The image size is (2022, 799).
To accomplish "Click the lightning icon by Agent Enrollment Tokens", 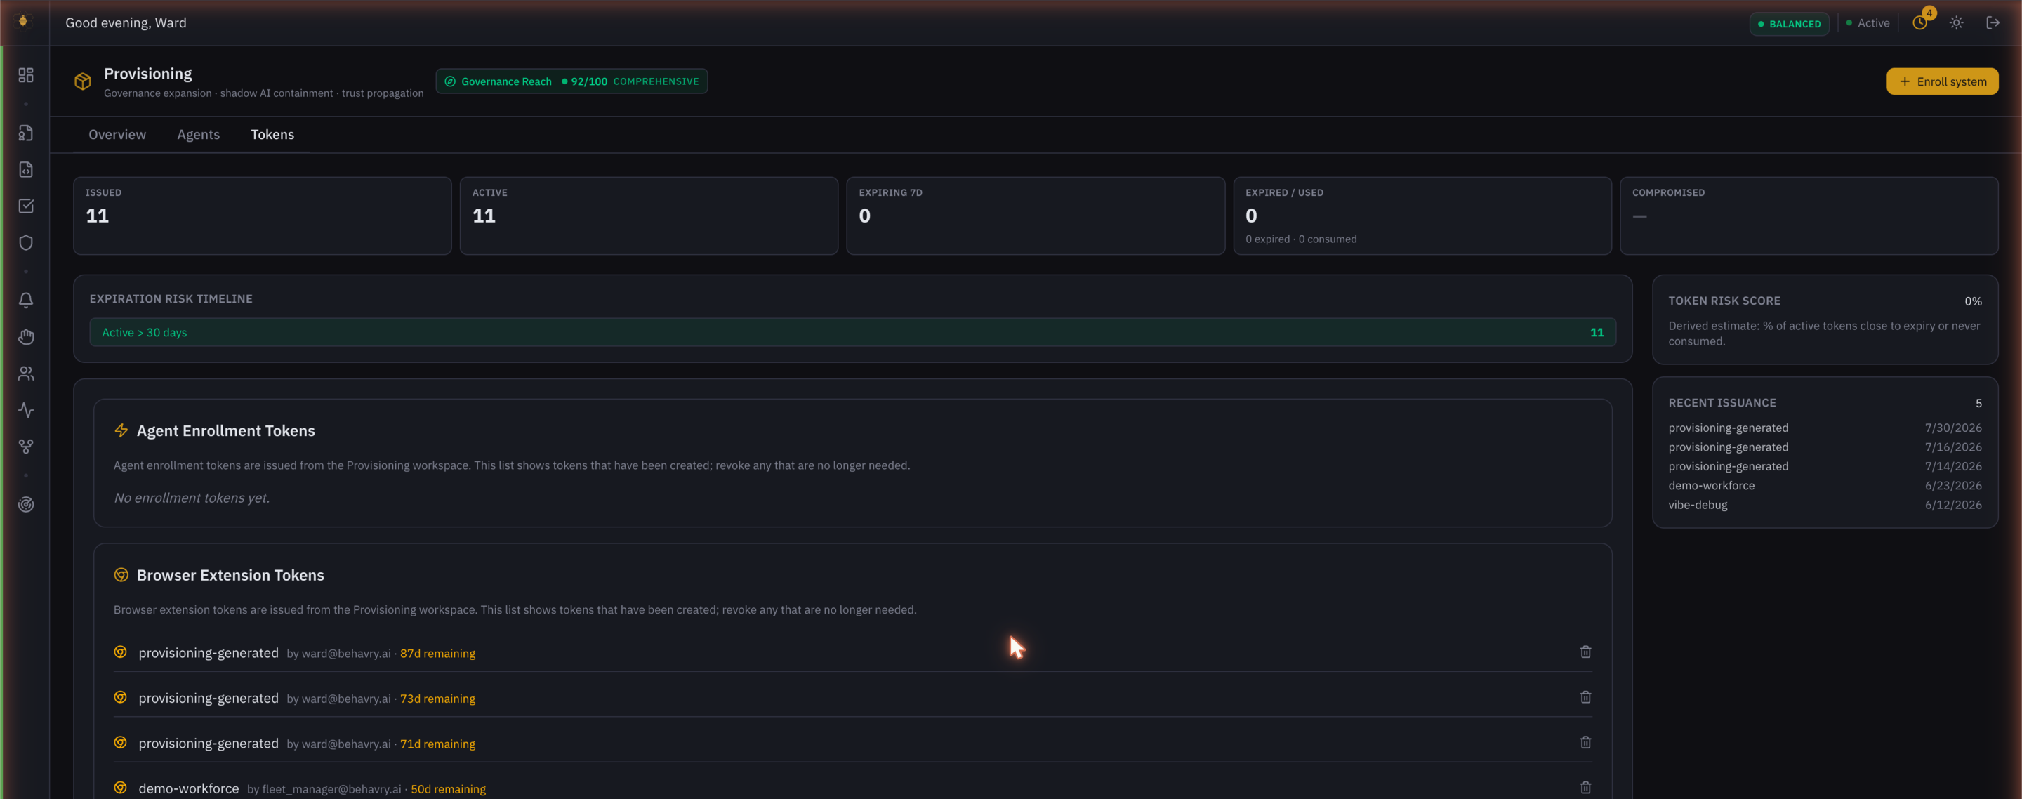I will tap(121, 430).
